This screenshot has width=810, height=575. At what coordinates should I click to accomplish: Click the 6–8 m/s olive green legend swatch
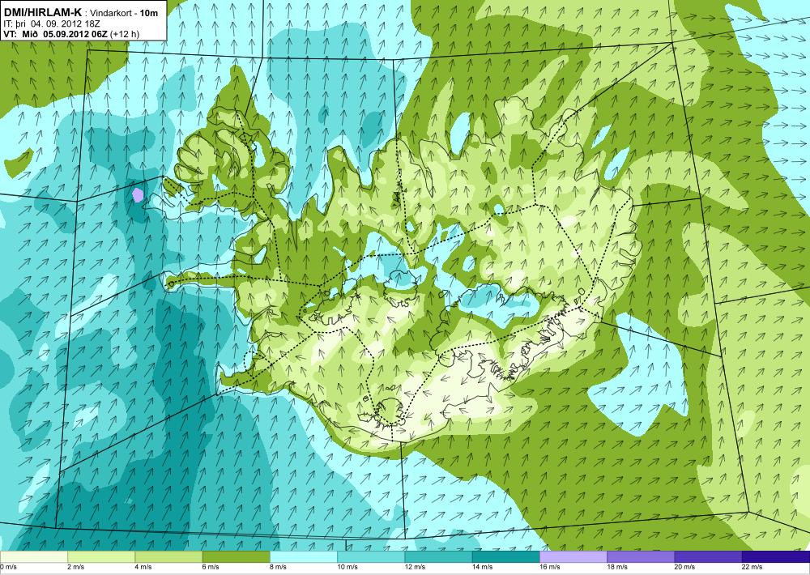click(x=236, y=557)
